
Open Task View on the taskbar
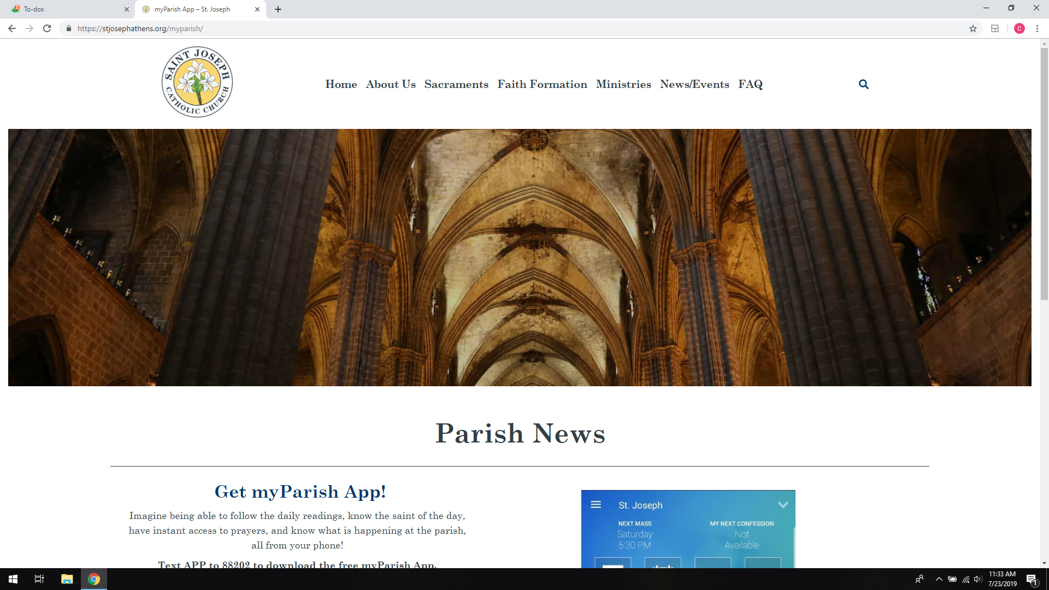39,579
